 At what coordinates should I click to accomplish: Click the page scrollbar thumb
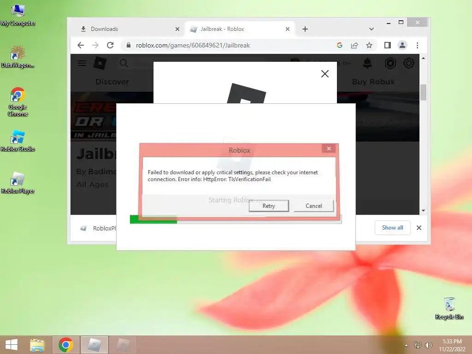click(x=423, y=92)
